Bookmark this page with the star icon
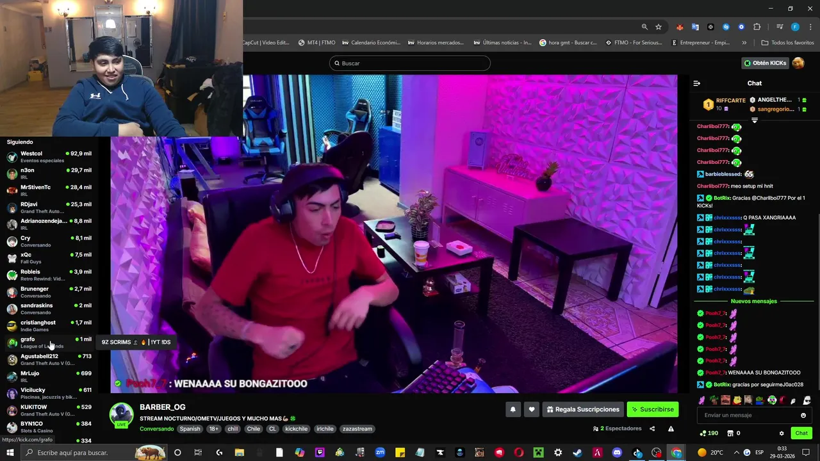Viewport: 820px width, 461px height. pyautogui.click(x=659, y=27)
